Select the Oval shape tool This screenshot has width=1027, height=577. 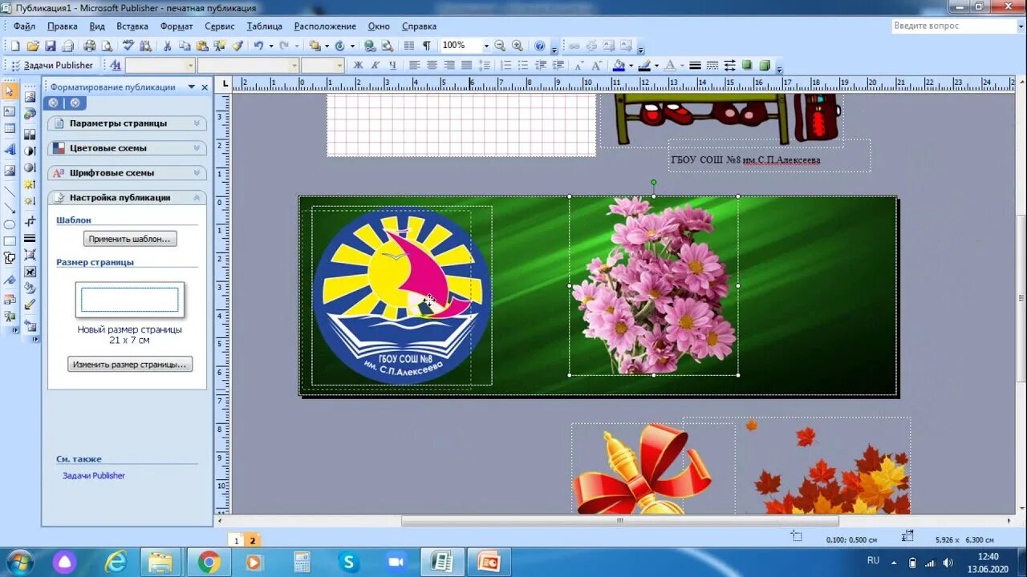(x=10, y=224)
